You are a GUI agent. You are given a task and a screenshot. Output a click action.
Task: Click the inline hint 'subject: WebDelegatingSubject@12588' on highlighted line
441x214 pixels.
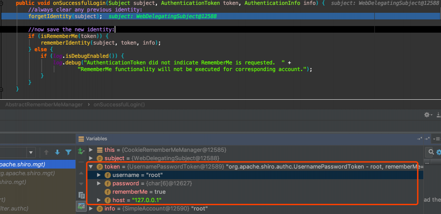[x=163, y=16]
